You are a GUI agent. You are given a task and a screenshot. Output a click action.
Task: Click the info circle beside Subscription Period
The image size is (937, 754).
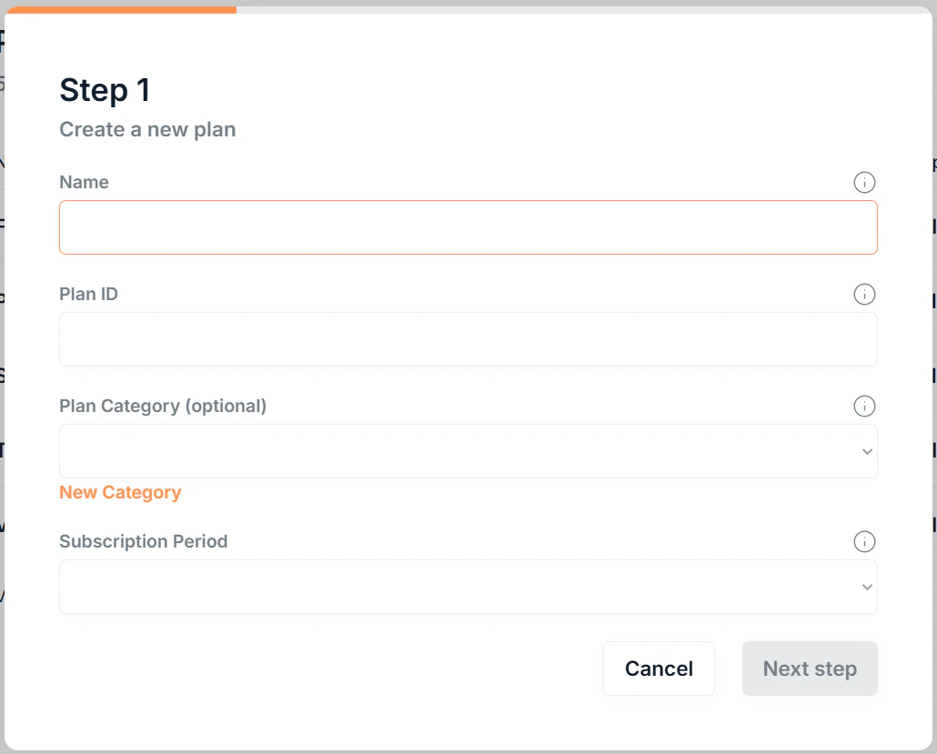(x=864, y=541)
